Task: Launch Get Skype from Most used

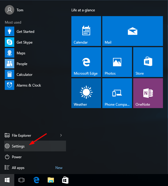Action: click(x=35, y=42)
